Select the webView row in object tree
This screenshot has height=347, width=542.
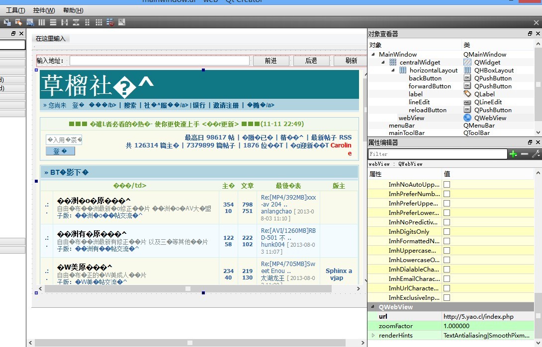pos(452,118)
